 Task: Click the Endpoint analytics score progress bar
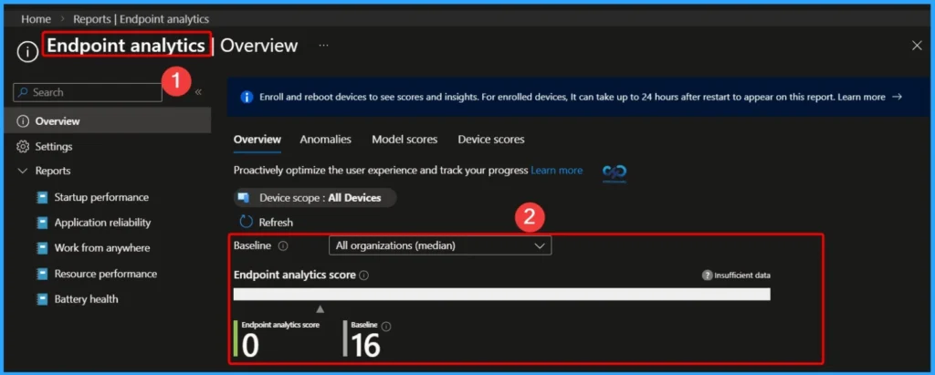click(x=501, y=295)
